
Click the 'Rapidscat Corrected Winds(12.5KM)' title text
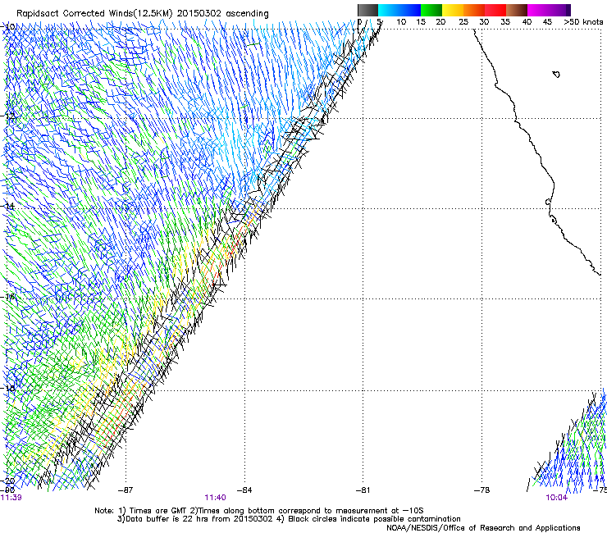click(x=94, y=14)
